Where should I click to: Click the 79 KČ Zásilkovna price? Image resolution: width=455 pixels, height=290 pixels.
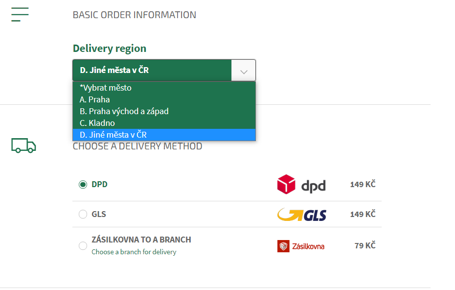(x=365, y=245)
